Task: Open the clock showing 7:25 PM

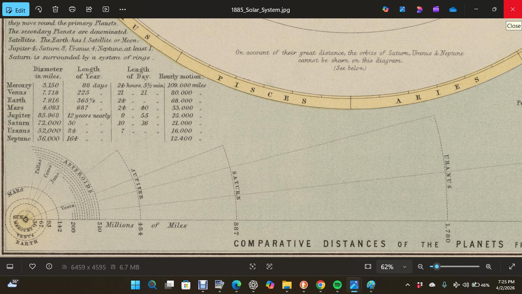Action: pos(505,285)
